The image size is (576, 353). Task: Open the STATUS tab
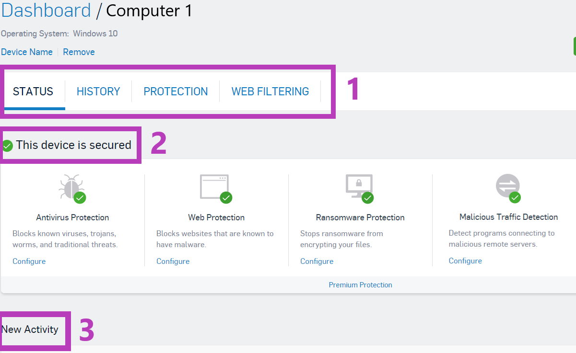(33, 91)
